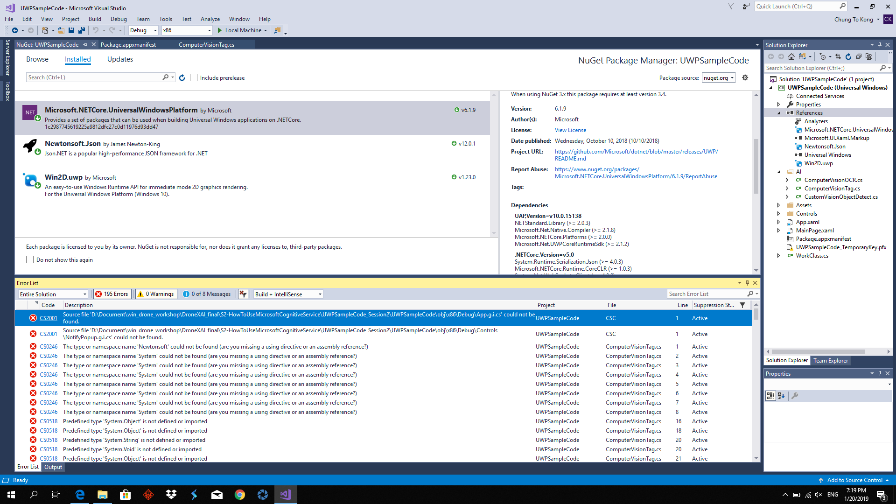Switch to the Updates tab
This screenshot has height=504, width=896.
(120, 59)
